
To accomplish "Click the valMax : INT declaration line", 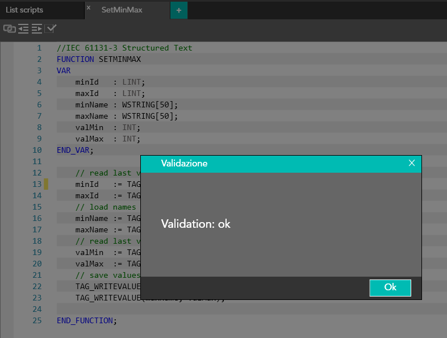I will (x=107, y=139).
